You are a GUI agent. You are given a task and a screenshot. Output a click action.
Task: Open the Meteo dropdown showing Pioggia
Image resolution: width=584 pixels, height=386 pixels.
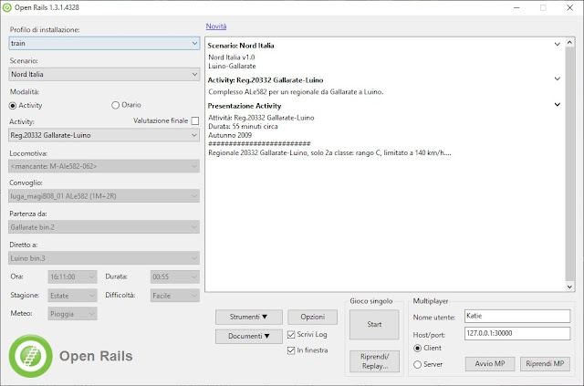click(72, 314)
